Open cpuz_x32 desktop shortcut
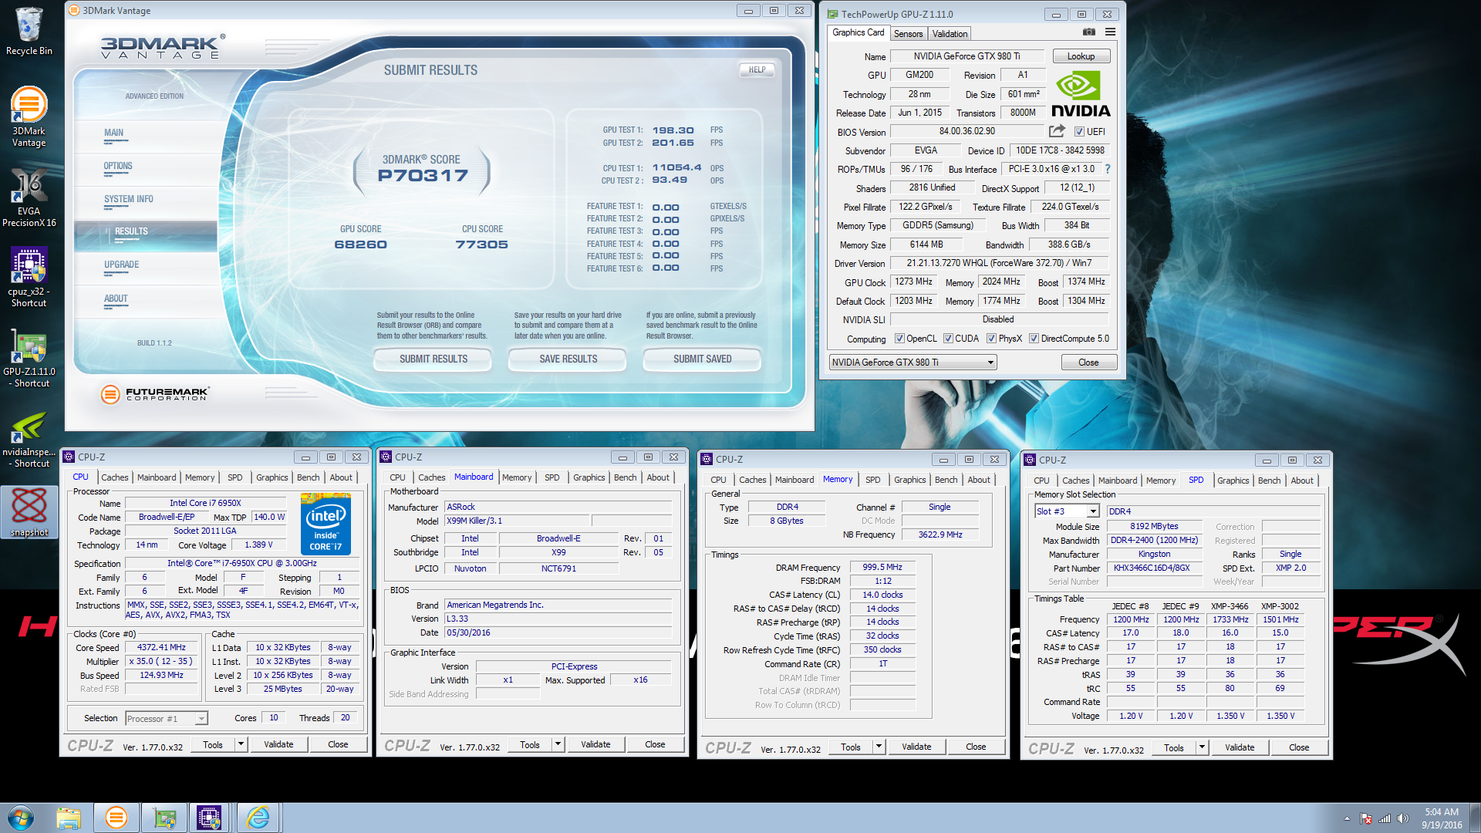This screenshot has height=833, width=1481. click(x=29, y=278)
